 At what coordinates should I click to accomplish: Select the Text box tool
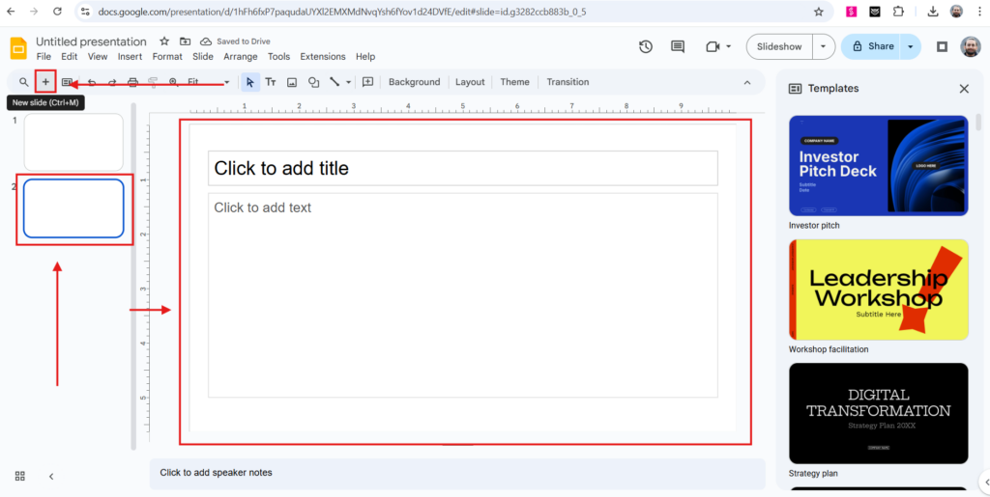pyautogui.click(x=271, y=82)
